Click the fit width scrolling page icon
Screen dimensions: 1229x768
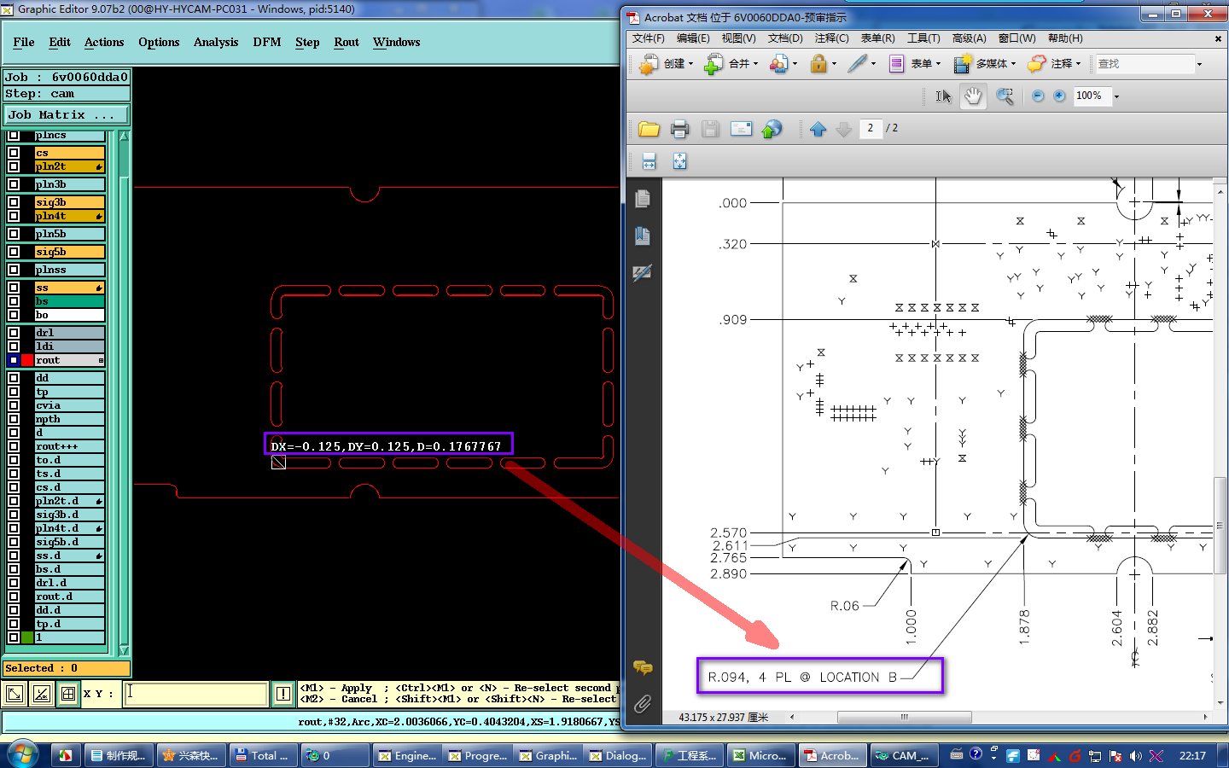coord(649,161)
